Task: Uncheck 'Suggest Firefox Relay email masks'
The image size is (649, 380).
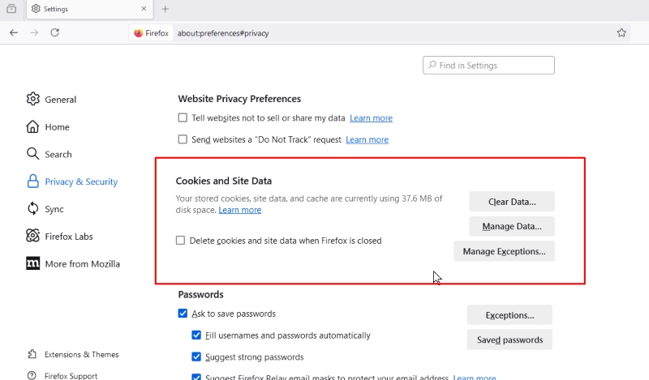Action: tap(196, 377)
